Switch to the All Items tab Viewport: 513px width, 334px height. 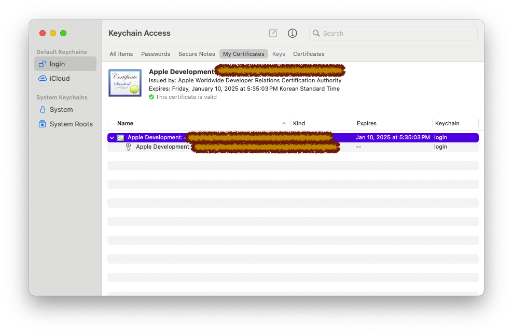(121, 54)
